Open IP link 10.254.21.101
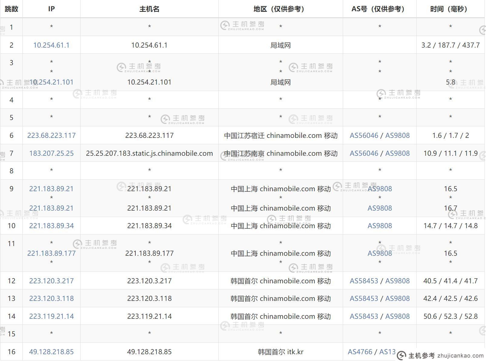Image resolution: width=486 pixels, height=363 pixels. click(51, 82)
